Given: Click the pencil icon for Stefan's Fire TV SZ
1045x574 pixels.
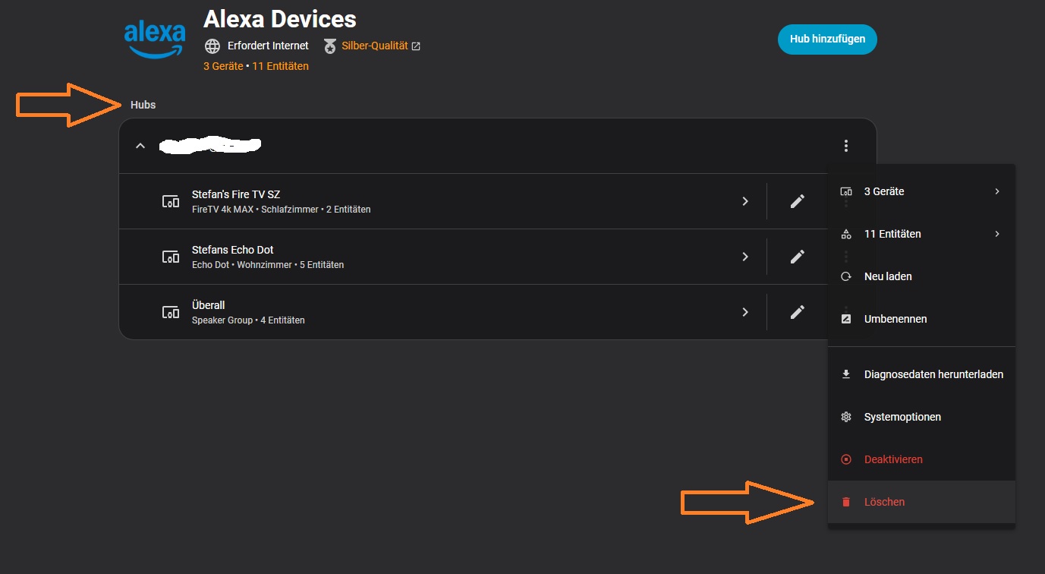Looking at the screenshot, I should [797, 201].
